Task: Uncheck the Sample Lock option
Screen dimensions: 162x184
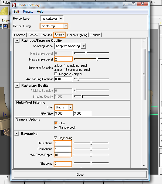Action: coord(56,127)
